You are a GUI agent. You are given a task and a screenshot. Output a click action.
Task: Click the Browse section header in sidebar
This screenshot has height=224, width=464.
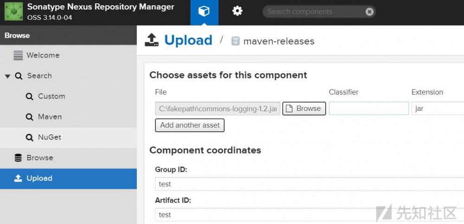68,36
